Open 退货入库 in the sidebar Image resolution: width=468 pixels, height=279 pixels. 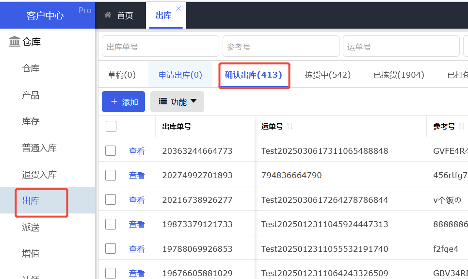(39, 175)
